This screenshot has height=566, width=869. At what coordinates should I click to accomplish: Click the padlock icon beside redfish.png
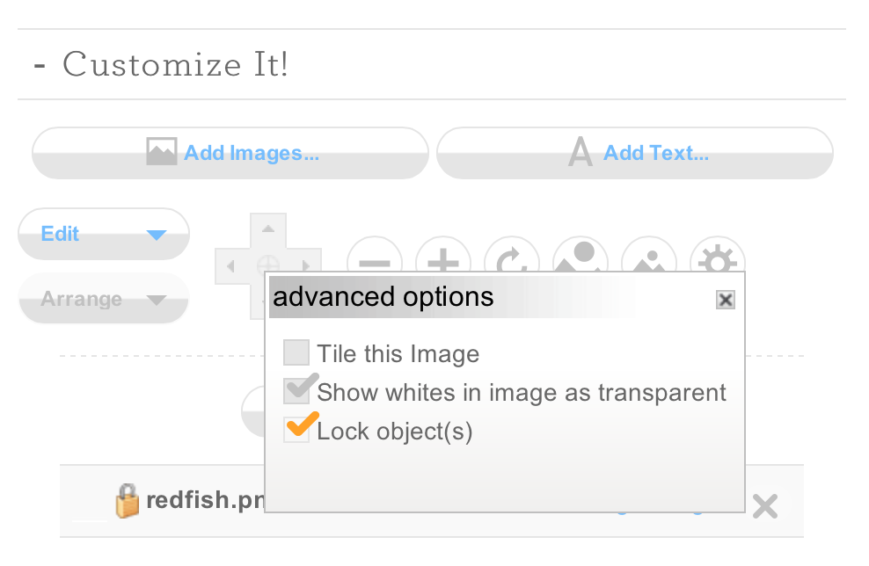point(127,501)
